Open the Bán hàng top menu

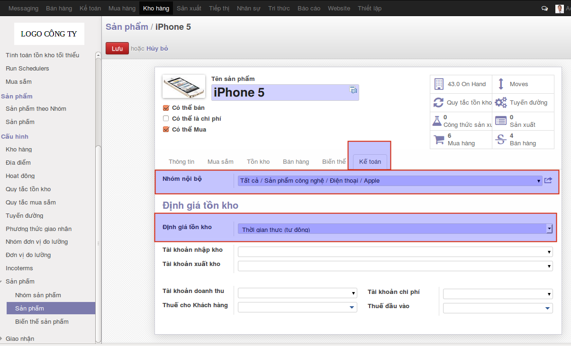click(59, 9)
